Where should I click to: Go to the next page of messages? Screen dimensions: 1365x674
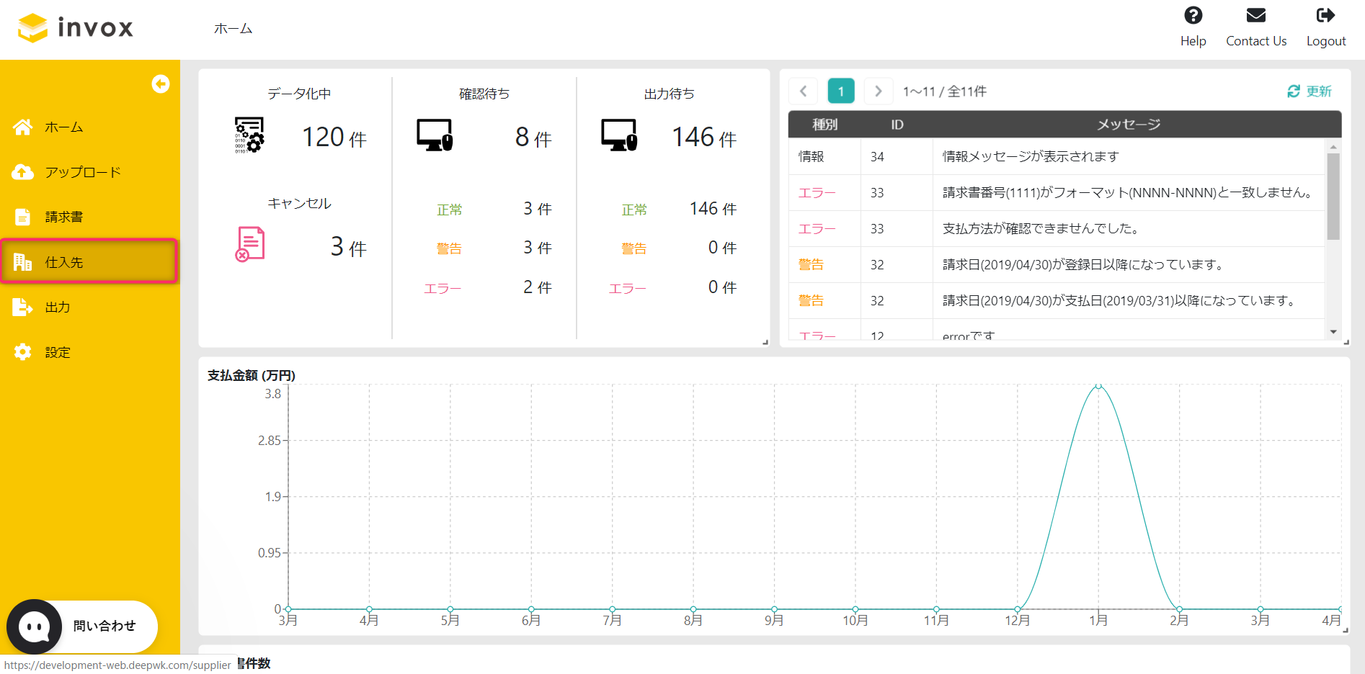(x=878, y=91)
